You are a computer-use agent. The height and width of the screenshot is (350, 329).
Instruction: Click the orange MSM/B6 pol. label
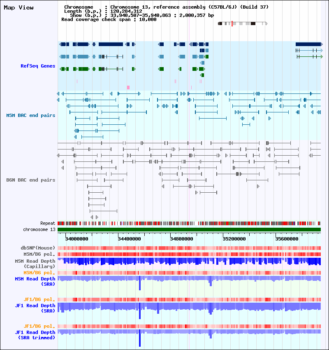coord(39,273)
